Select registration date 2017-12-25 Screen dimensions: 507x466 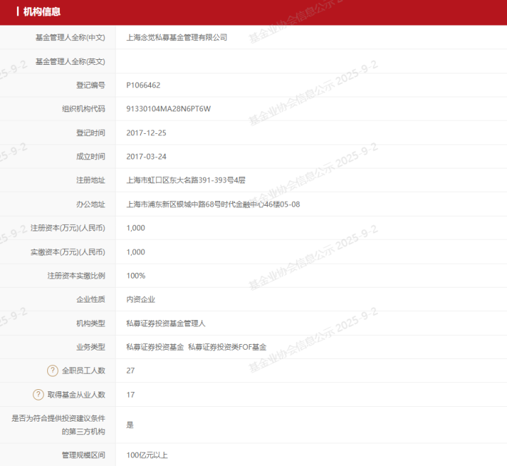[146, 133]
